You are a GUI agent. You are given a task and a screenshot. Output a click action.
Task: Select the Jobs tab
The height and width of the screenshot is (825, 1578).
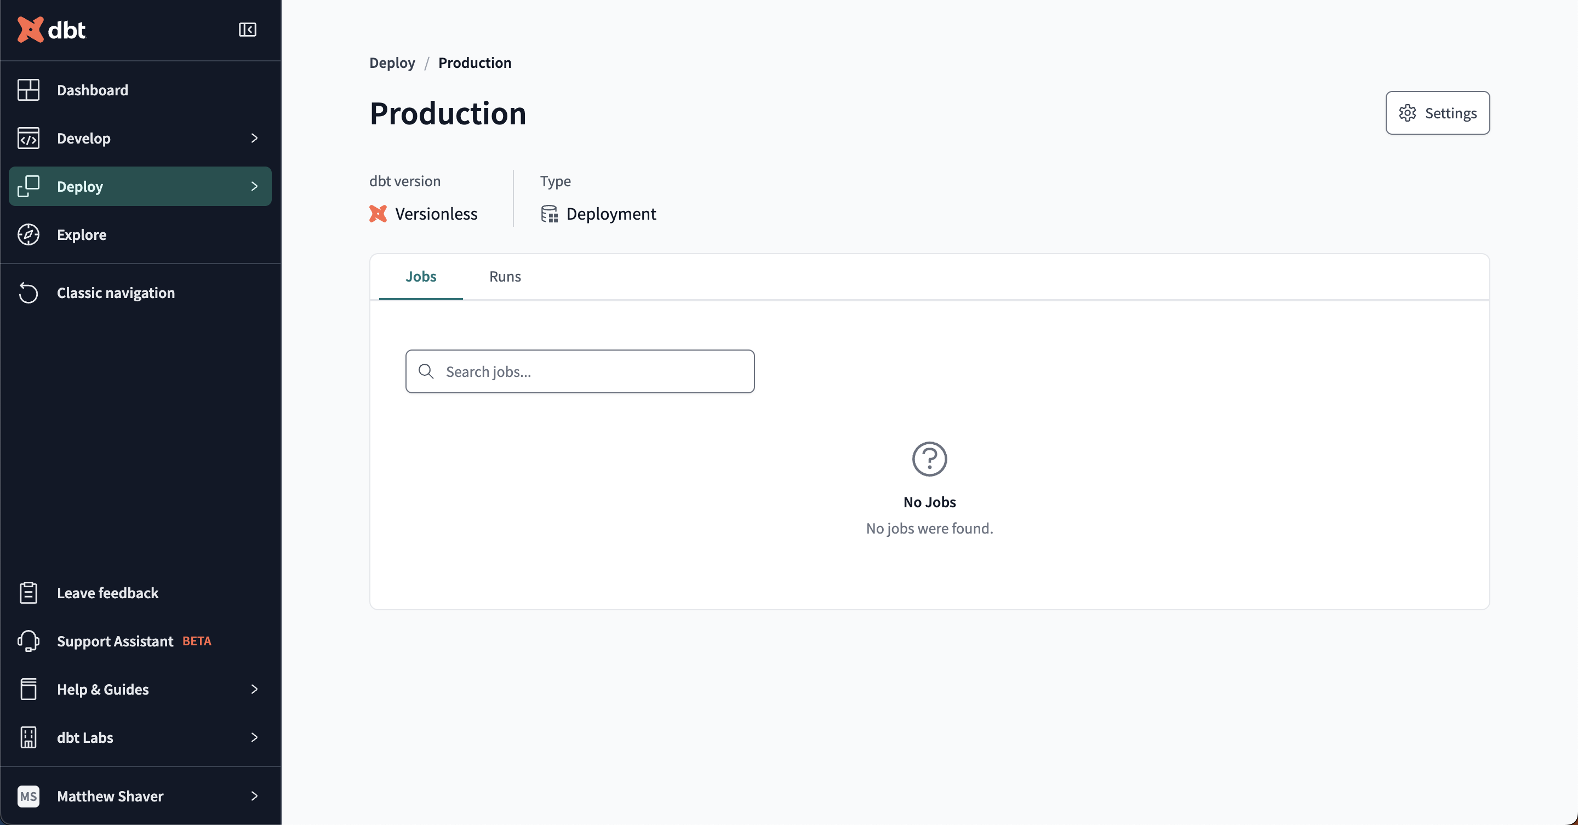point(420,276)
